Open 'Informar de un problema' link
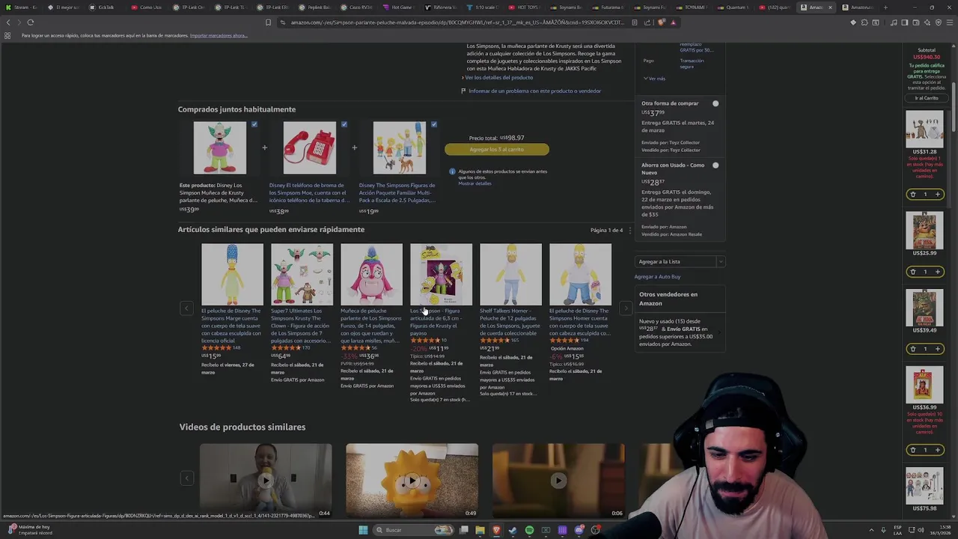 pos(534,91)
